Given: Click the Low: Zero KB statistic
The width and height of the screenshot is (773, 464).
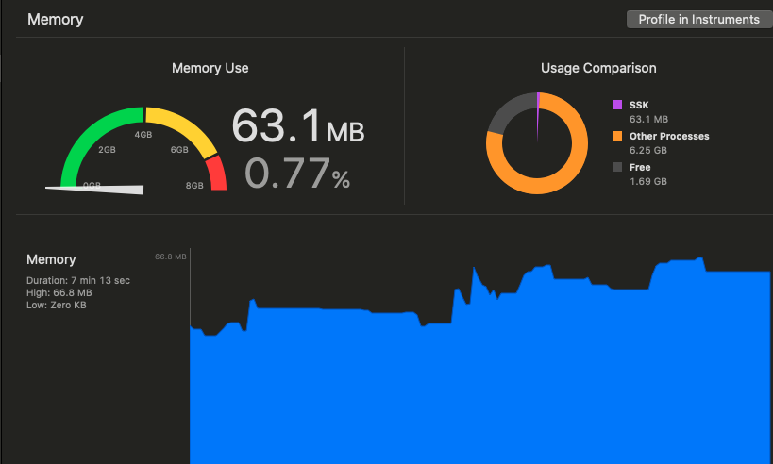Looking at the screenshot, I should [x=57, y=305].
